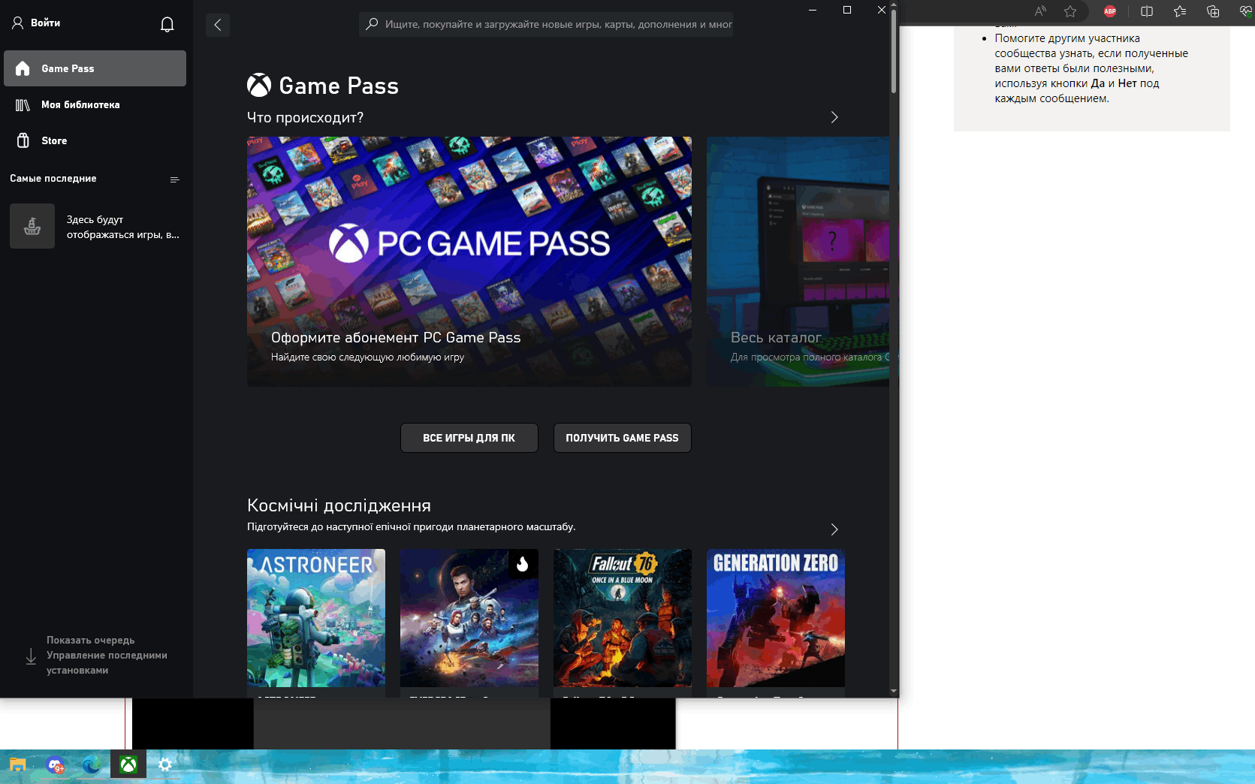Viewport: 1255px width, 784px height.
Task: Click the browser Read aloud icon
Action: (x=1040, y=11)
